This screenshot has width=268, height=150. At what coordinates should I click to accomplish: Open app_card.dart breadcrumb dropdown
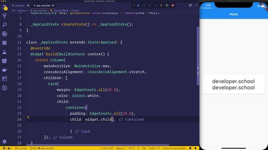39,10
